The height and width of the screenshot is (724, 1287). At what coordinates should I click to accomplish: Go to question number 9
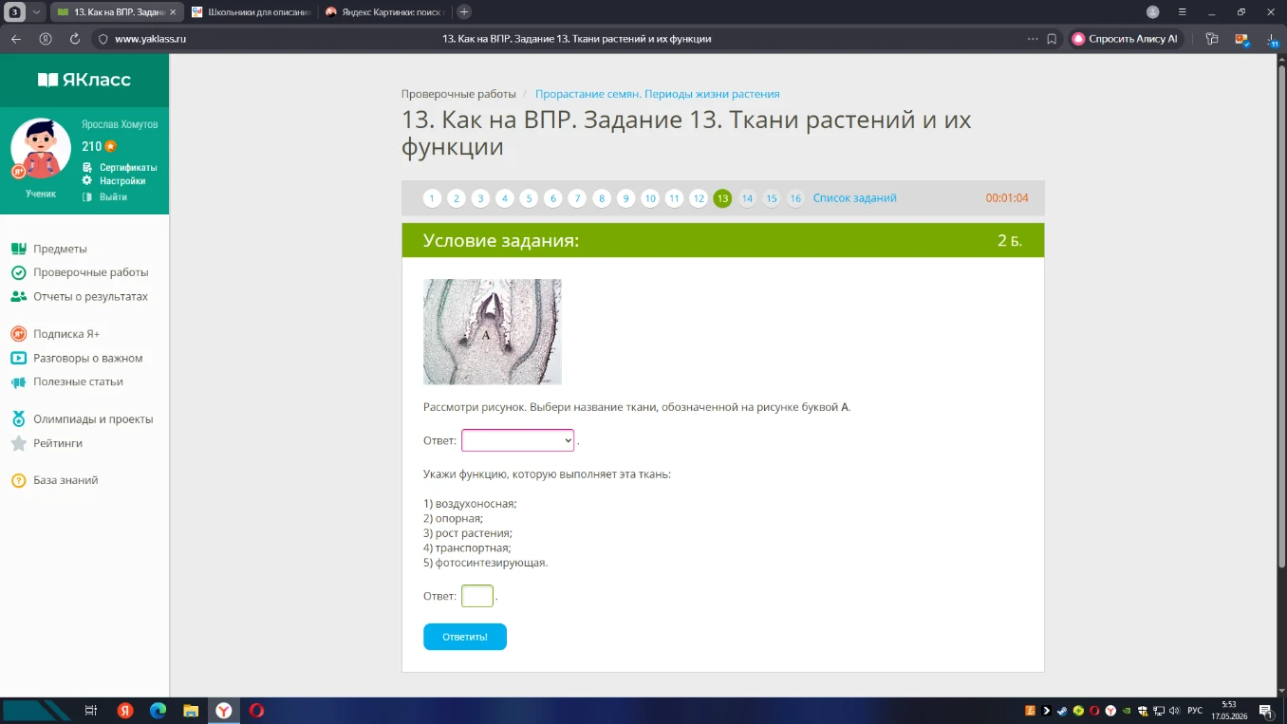pos(625,198)
